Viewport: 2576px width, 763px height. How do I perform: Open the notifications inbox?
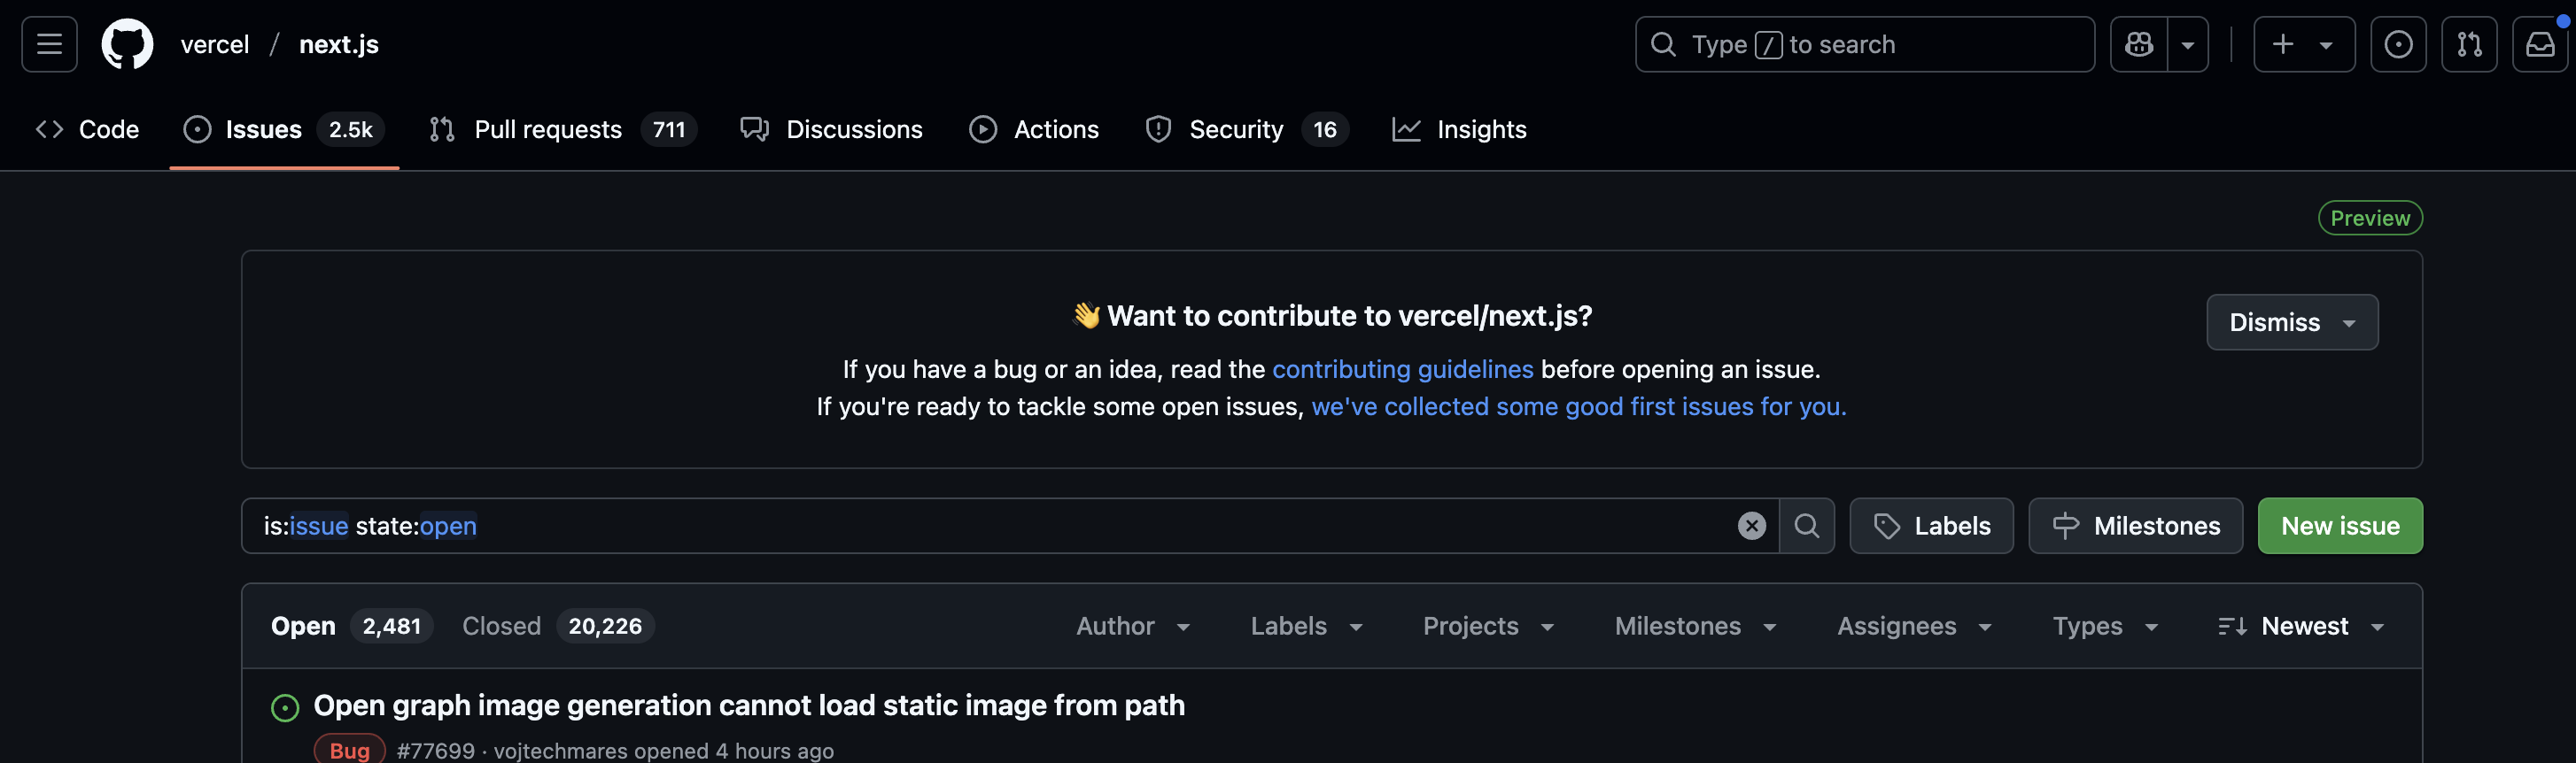tap(2540, 44)
